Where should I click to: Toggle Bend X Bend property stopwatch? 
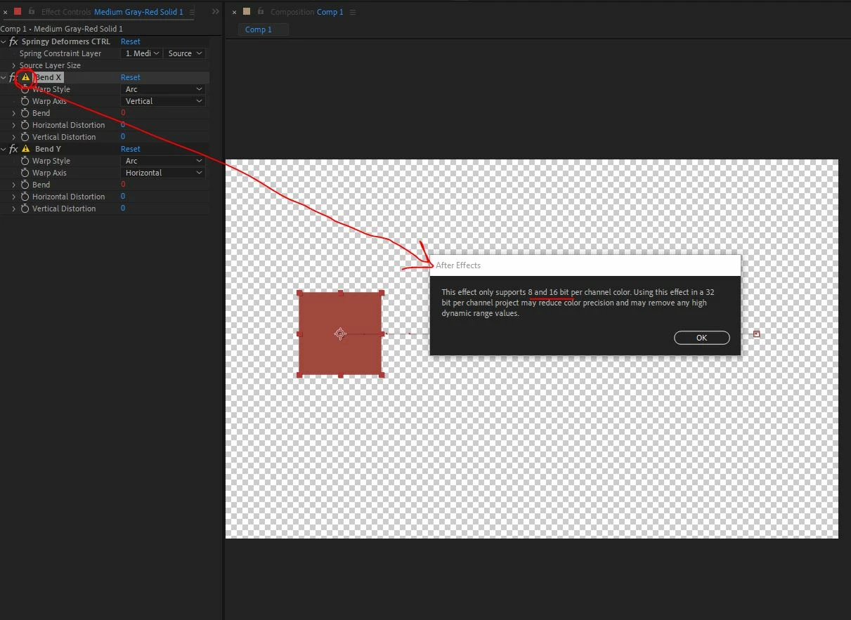[x=25, y=113]
